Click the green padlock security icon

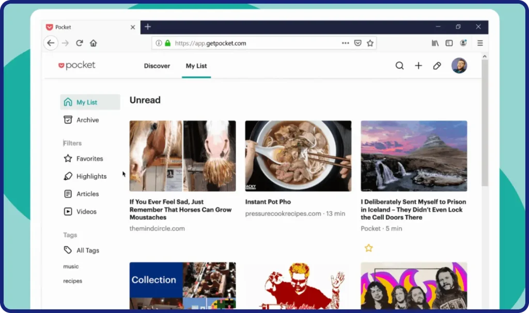(168, 43)
